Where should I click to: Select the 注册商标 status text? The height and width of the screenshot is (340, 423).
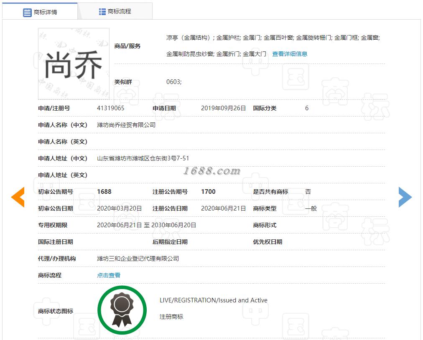[171, 317]
